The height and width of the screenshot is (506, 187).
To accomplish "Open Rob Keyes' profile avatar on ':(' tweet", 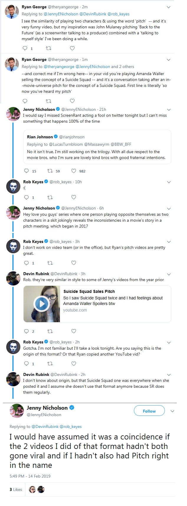I will 13,186.
